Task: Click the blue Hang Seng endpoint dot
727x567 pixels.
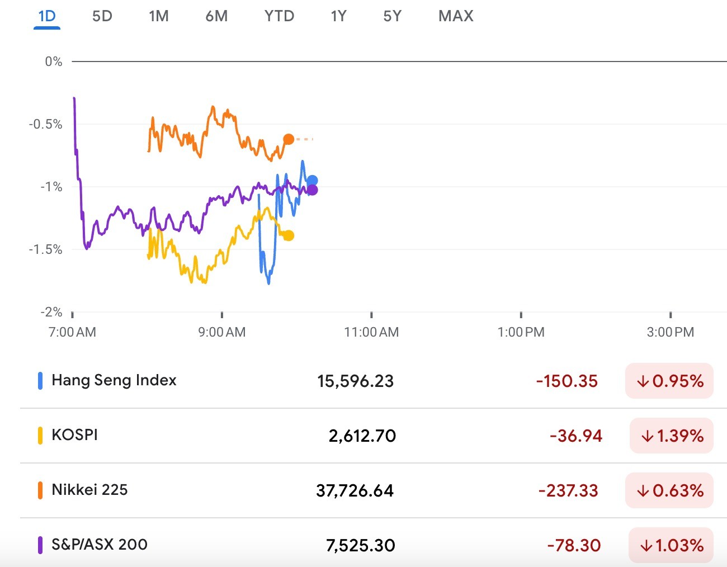Action: click(313, 181)
